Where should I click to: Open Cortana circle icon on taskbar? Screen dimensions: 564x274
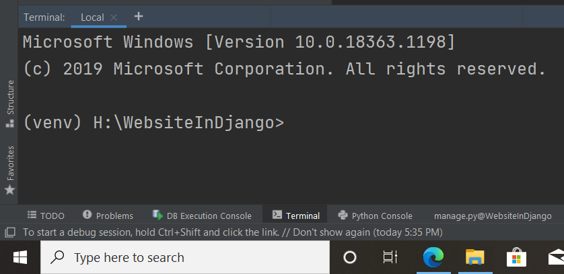coord(350,257)
